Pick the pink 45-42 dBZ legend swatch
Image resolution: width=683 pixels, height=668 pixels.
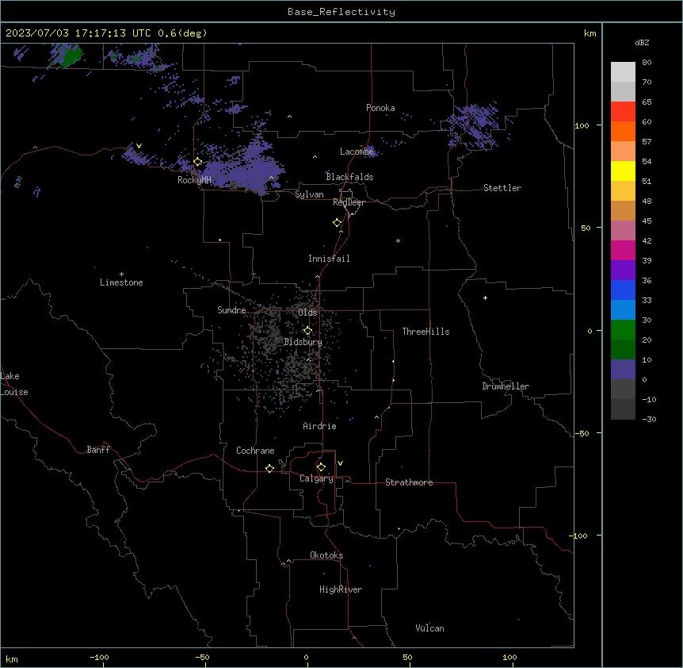click(x=623, y=231)
